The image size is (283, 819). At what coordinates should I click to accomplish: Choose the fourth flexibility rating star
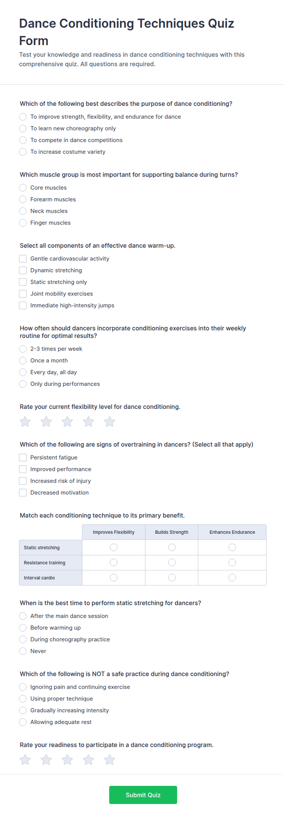point(88,422)
